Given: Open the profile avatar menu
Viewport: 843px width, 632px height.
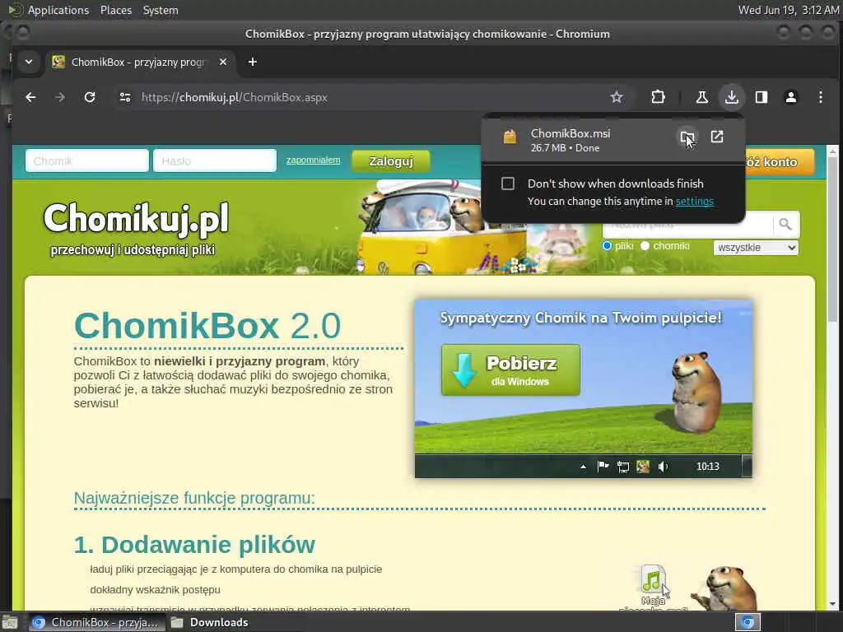Looking at the screenshot, I should [791, 97].
